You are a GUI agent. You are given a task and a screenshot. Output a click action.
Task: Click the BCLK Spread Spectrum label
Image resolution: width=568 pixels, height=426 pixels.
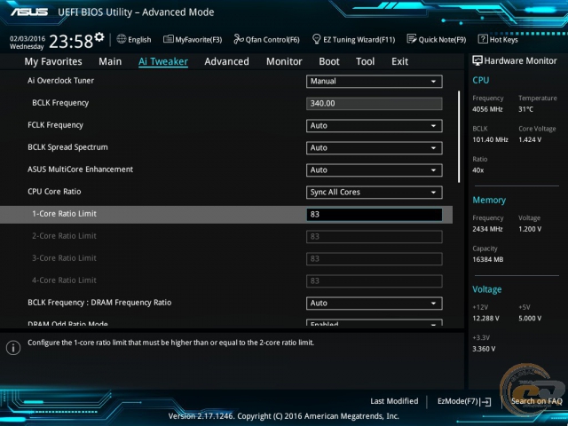click(67, 147)
